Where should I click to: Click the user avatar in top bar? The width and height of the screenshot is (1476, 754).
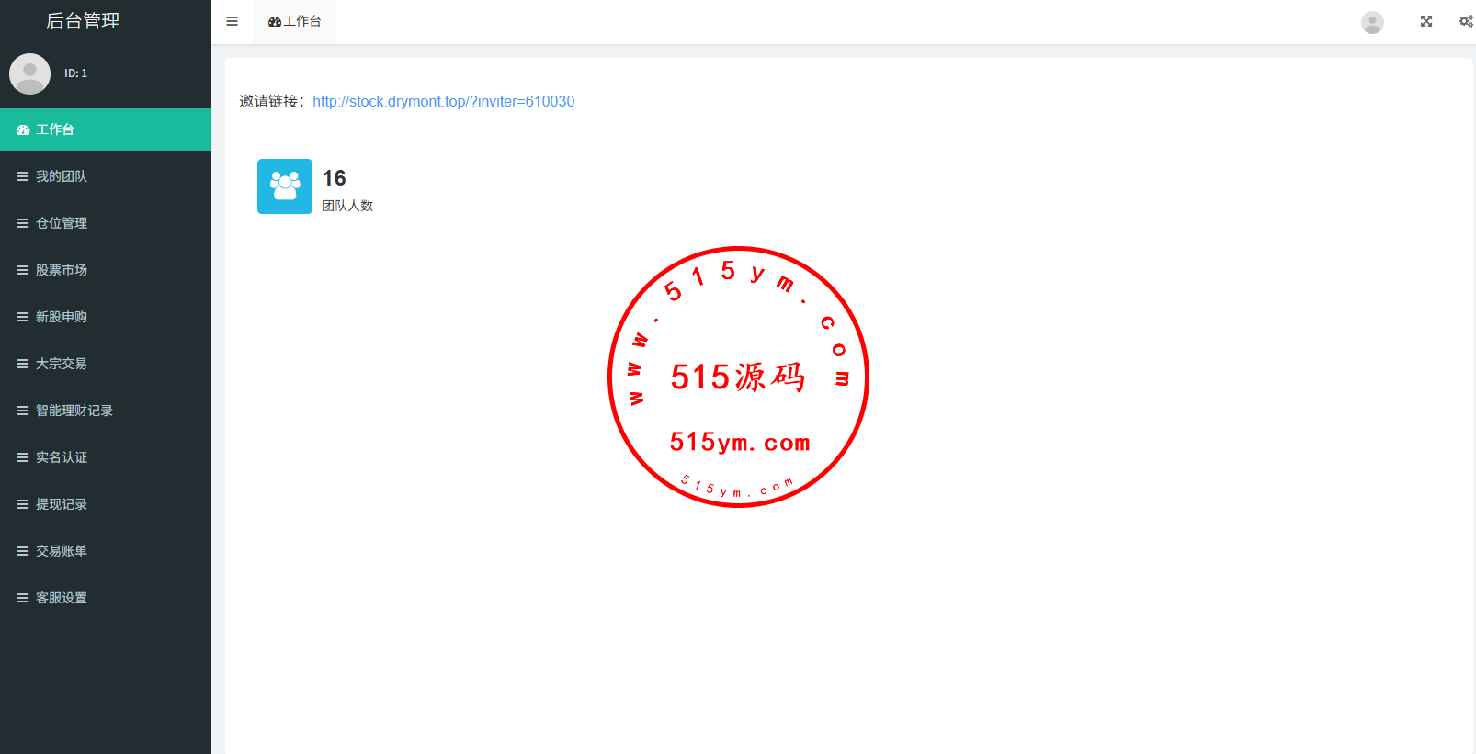click(x=1372, y=22)
